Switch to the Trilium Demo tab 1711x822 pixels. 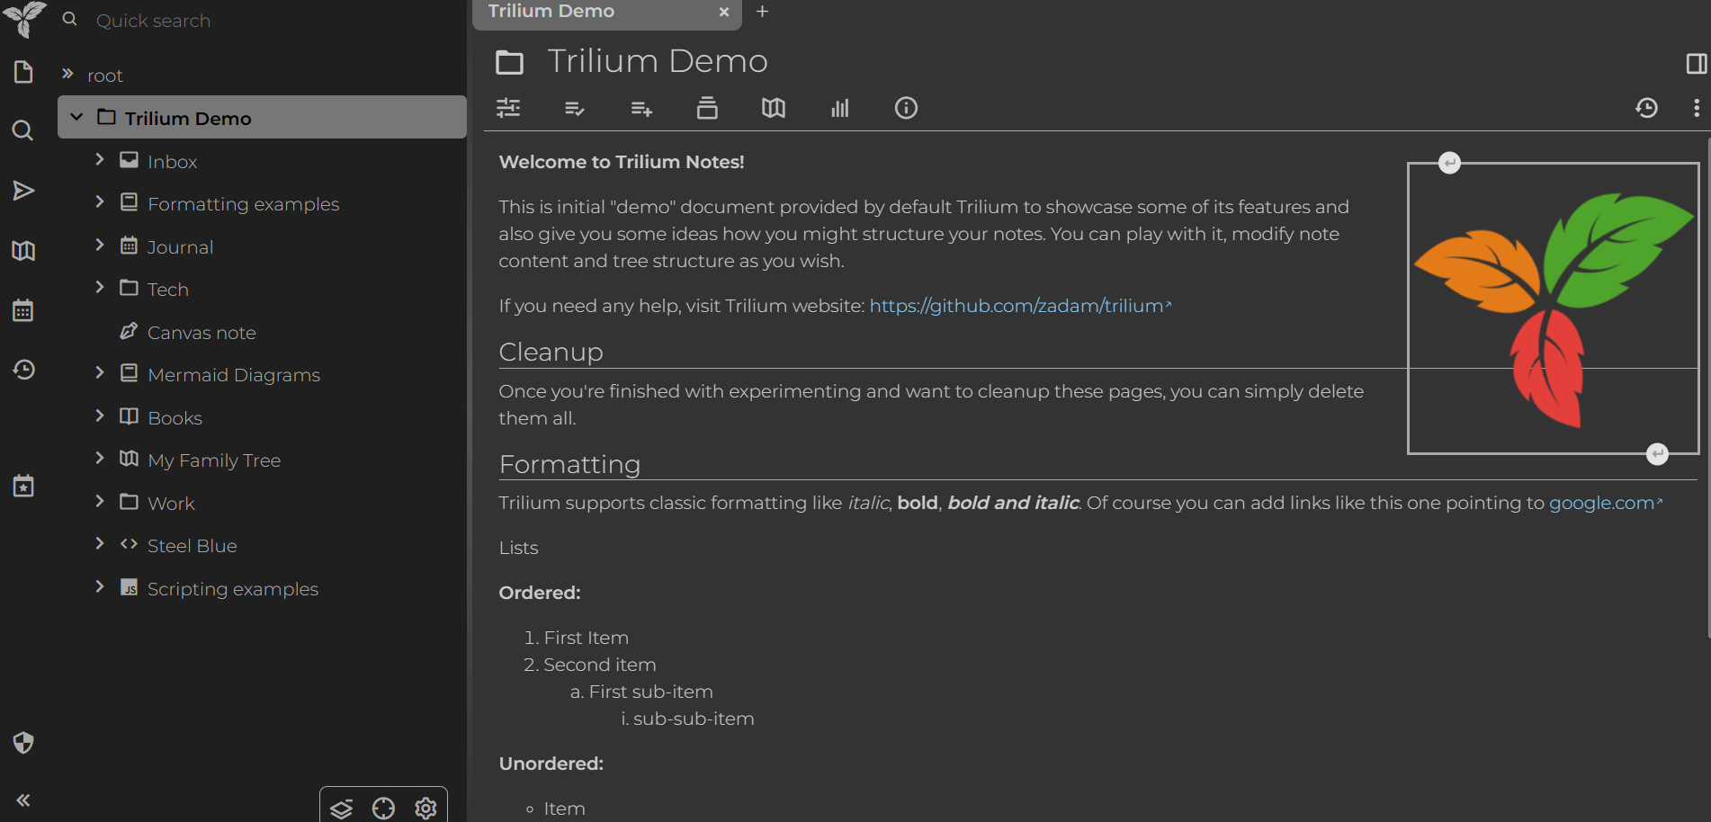point(594,13)
